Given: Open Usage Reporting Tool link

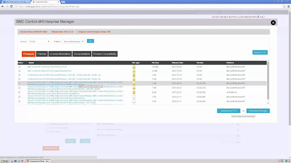Looking at the screenshot, I should (49, 71).
